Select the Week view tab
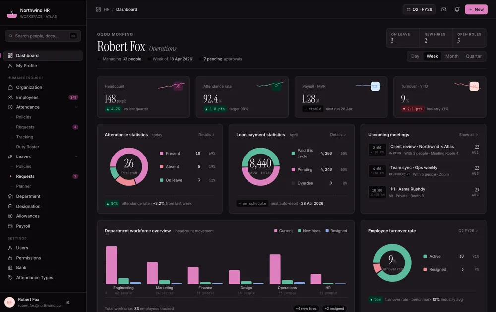This screenshot has height=312, width=496. pos(432,56)
